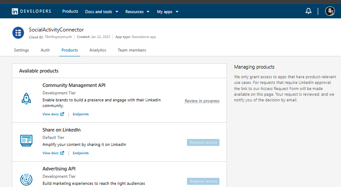Request access for Advertising API
Screen dimensions: 341x187
[203, 181]
